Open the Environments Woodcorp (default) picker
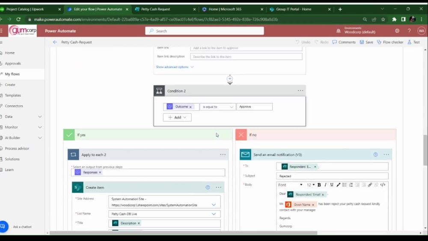 pyautogui.click(x=356, y=30)
